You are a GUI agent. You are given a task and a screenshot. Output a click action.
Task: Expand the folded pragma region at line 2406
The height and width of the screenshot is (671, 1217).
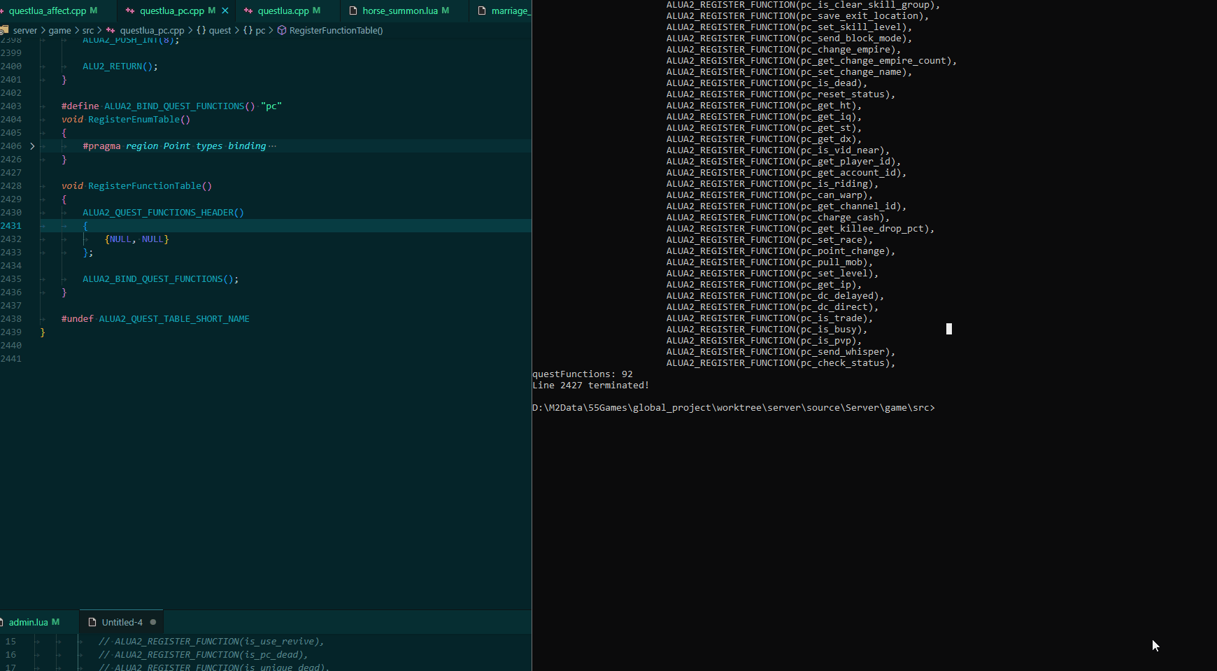[x=32, y=146]
